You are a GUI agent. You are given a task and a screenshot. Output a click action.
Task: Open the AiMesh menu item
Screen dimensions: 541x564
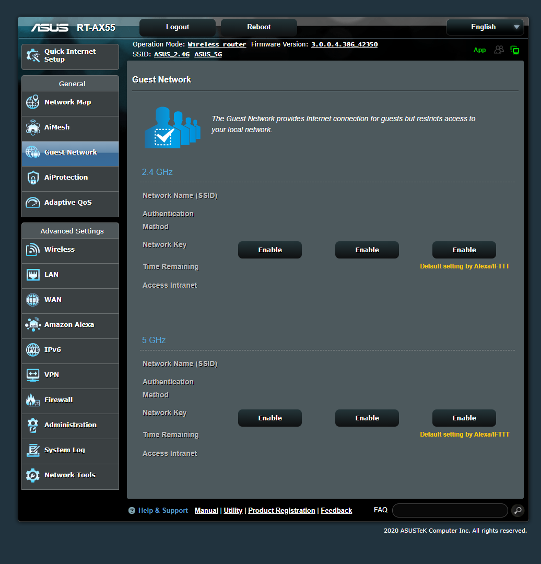[70, 129]
